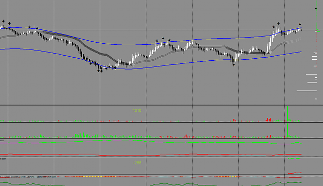Viewport: 323px width, 186px height.
Task: Click the 1255 label in the lower indicator pane
Action: click(x=137, y=163)
